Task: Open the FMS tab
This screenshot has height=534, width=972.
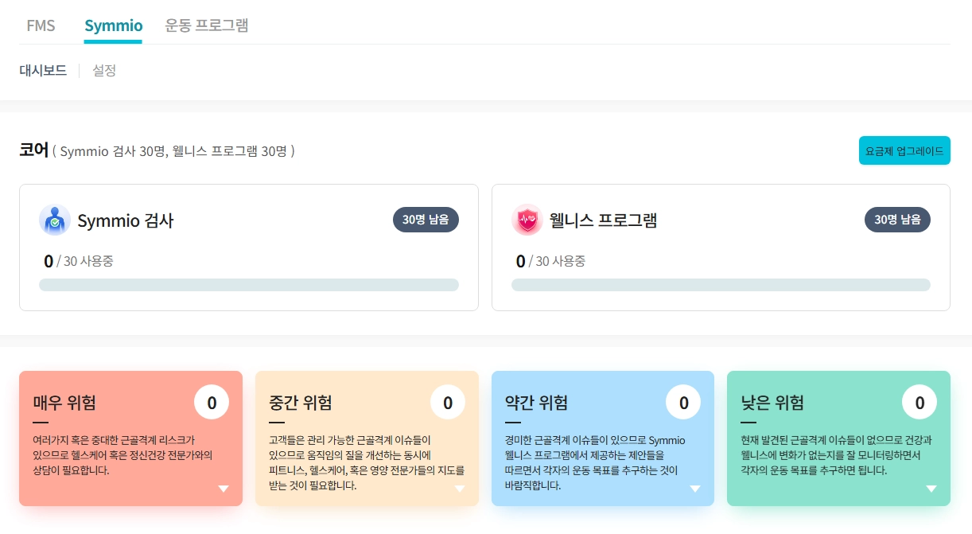Action: click(x=41, y=25)
